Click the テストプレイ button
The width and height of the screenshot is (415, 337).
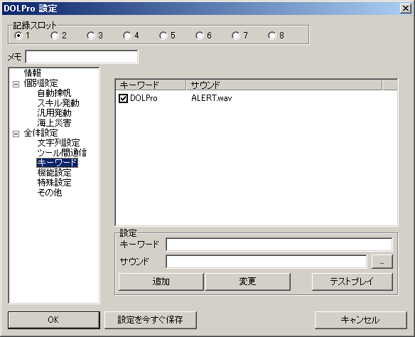(x=352, y=282)
